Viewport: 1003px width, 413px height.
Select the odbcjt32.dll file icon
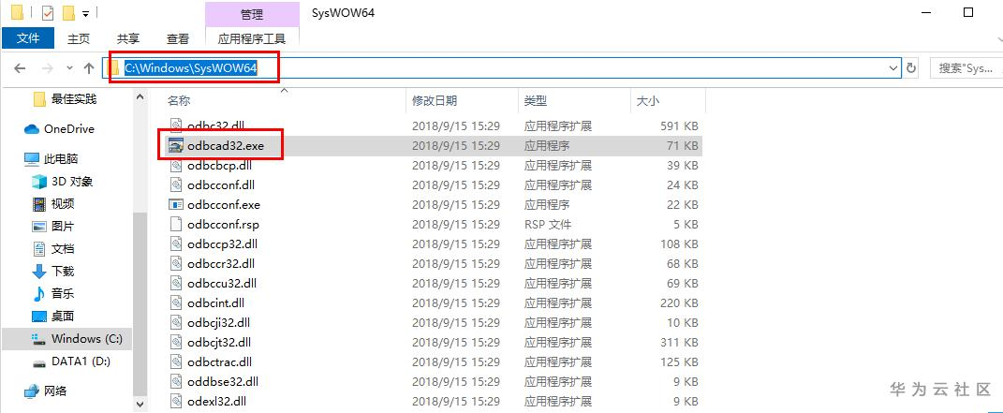pos(176,342)
